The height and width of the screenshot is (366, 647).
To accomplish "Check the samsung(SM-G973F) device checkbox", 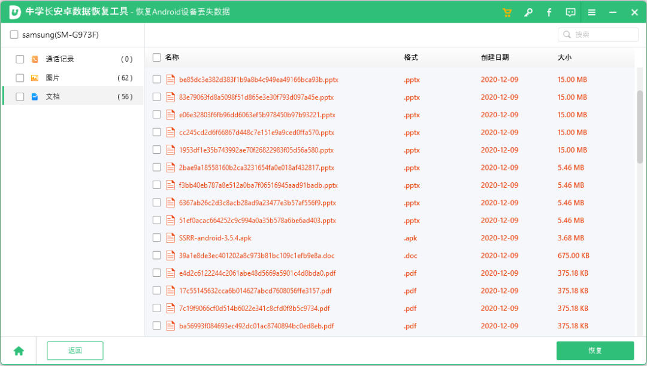I will pyautogui.click(x=14, y=35).
